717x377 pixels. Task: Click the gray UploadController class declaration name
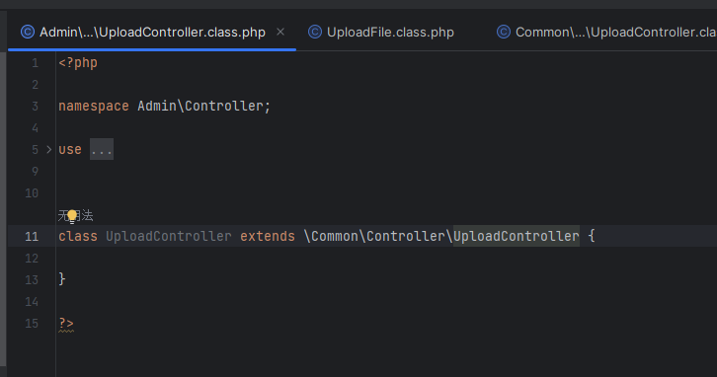[x=169, y=236]
